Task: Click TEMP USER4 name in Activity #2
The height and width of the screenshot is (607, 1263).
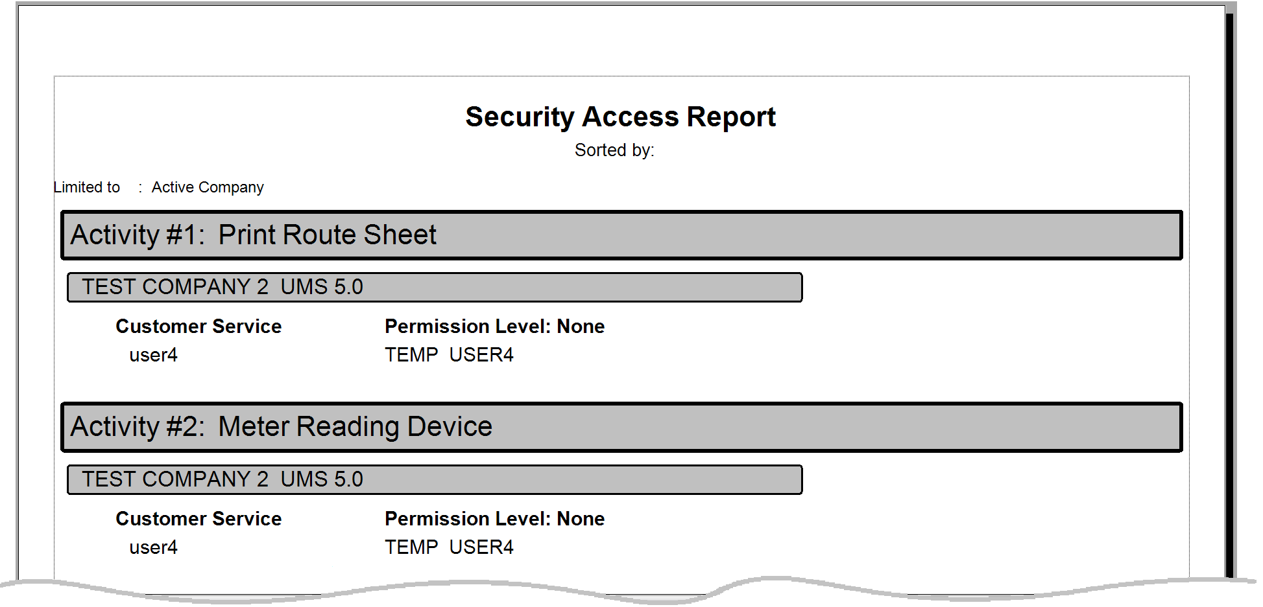Action: tap(449, 547)
